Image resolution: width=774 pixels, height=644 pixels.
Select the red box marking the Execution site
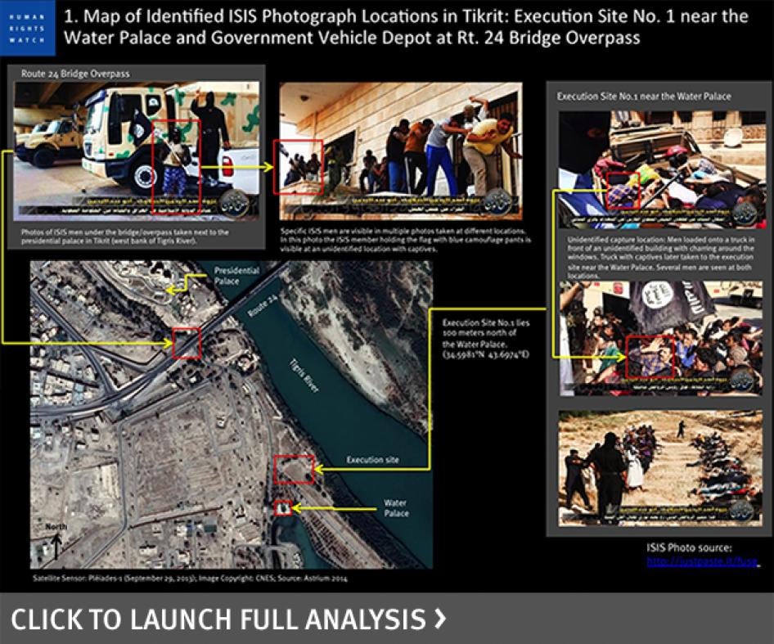pos(294,469)
